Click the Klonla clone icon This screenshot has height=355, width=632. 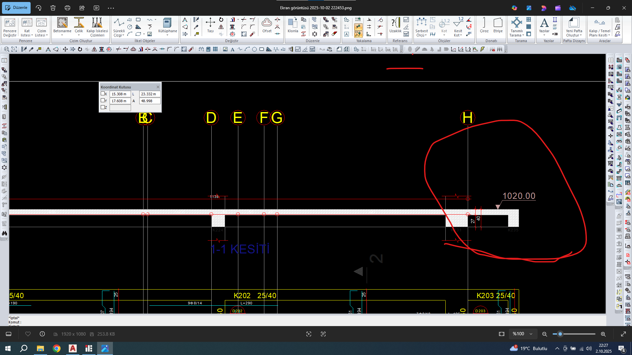click(293, 23)
